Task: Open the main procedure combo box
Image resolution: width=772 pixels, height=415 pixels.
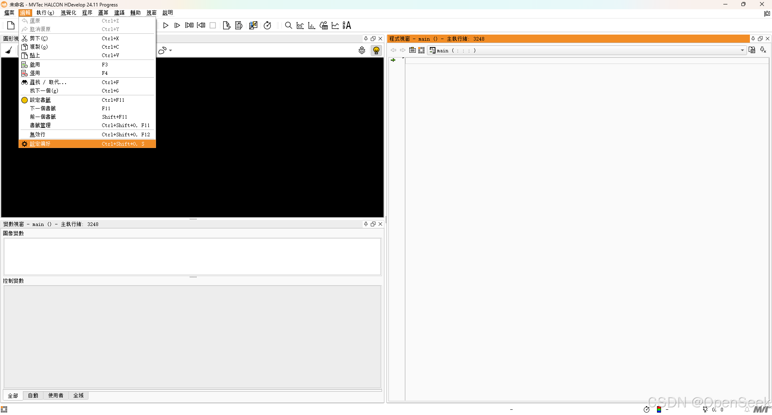Action: tap(742, 50)
